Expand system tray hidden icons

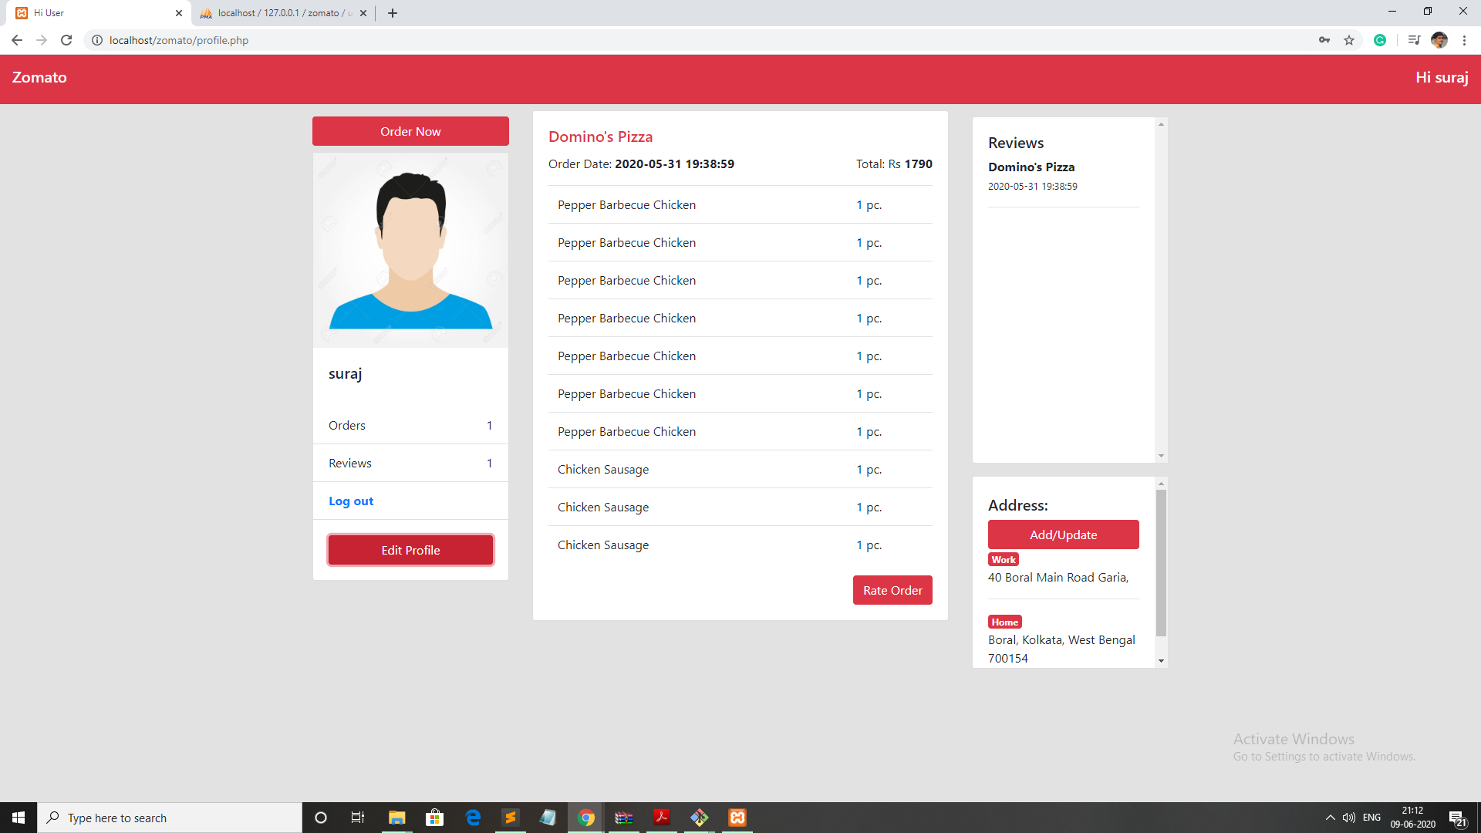(x=1330, y=818)
